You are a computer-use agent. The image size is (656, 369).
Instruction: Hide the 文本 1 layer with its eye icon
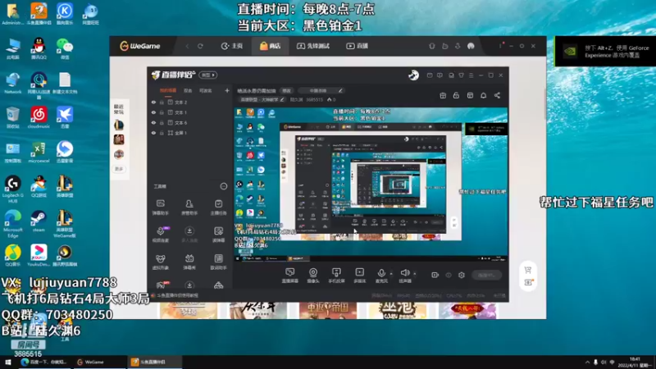coord(153,112)
